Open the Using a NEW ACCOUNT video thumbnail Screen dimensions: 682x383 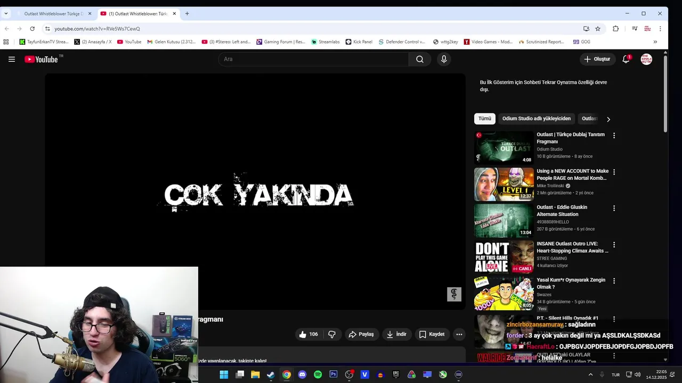pos(504,184)
